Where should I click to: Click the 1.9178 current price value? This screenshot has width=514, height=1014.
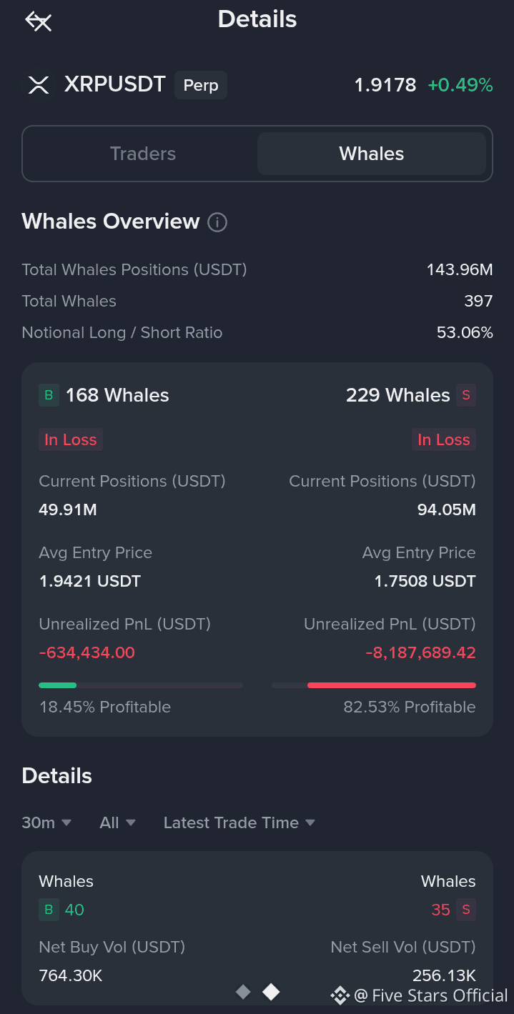(385, 86)
